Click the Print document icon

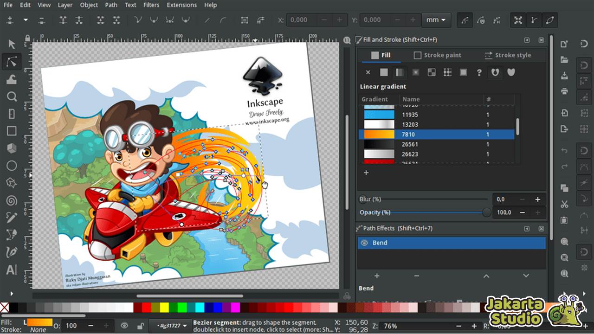pos(564,91)
